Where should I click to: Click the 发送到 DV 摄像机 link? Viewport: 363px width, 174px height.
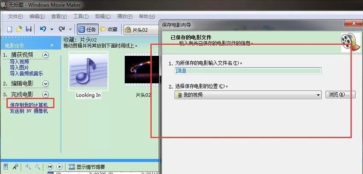coord(29,111)
